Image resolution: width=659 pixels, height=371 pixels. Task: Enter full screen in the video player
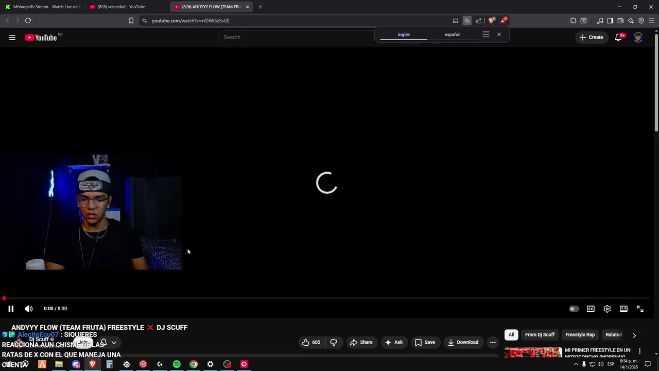(x=640, y=309)
